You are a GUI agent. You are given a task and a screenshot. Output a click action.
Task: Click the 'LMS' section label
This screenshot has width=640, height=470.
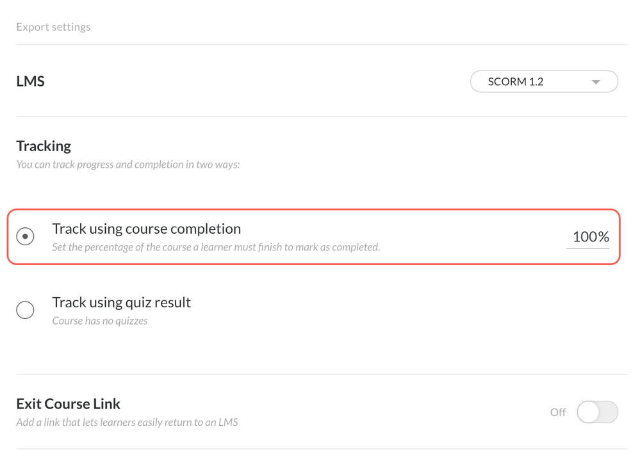[x=30, y=81]
